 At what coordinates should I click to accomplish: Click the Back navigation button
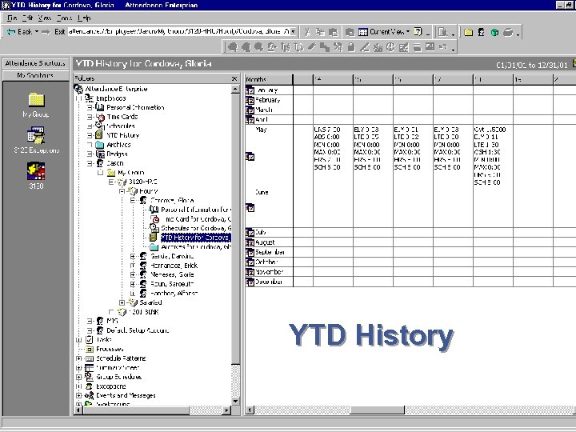[19, 31]
